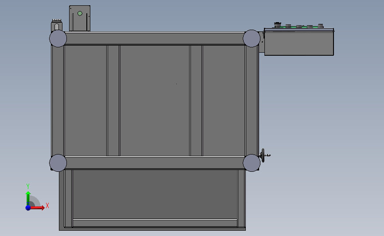Click the green Y axis arrow of the triad
This screenshot has height=236, width=384.
click(x=28, y=198)
